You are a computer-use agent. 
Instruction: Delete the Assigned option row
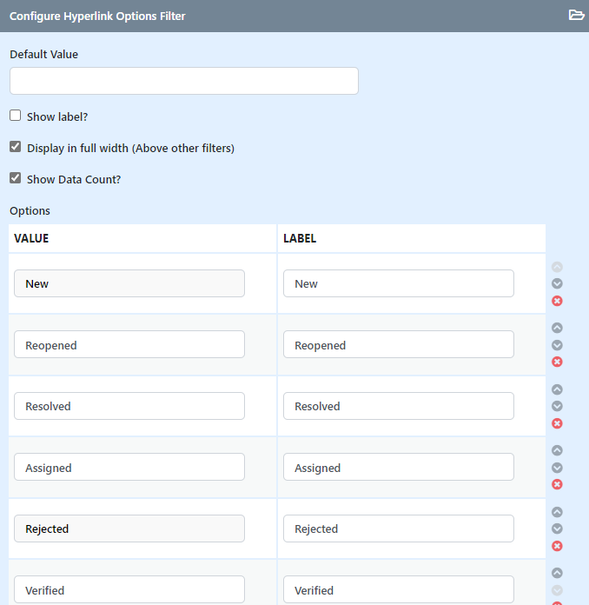click(x=557, y=485)
